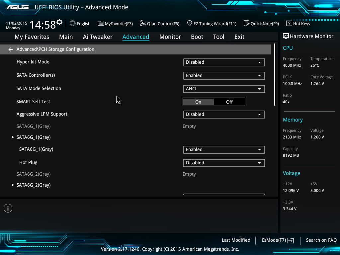This screenshot has height=255, width=340.
Task: Open Hyper kit Mode dropdown
Action: point(224,62)
